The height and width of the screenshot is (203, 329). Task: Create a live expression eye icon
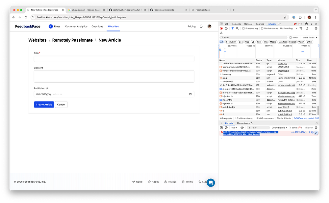click(242, 128)
